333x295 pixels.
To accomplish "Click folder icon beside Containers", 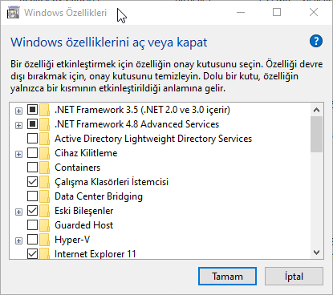I will (44, 168).
